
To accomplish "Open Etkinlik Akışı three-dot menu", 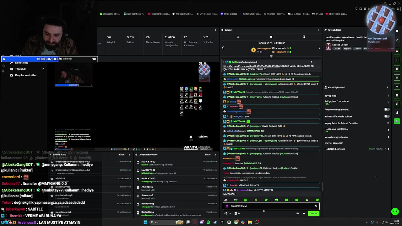I will click(129, 155).
